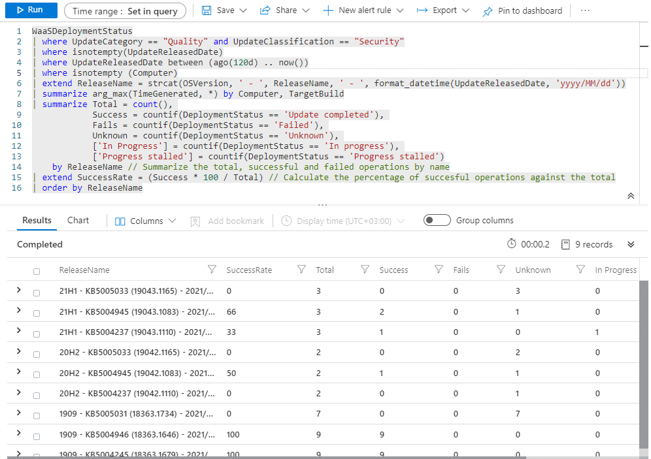Expand Display time dropdown arrow
This screenshot has height=459, width=651.
401,221
